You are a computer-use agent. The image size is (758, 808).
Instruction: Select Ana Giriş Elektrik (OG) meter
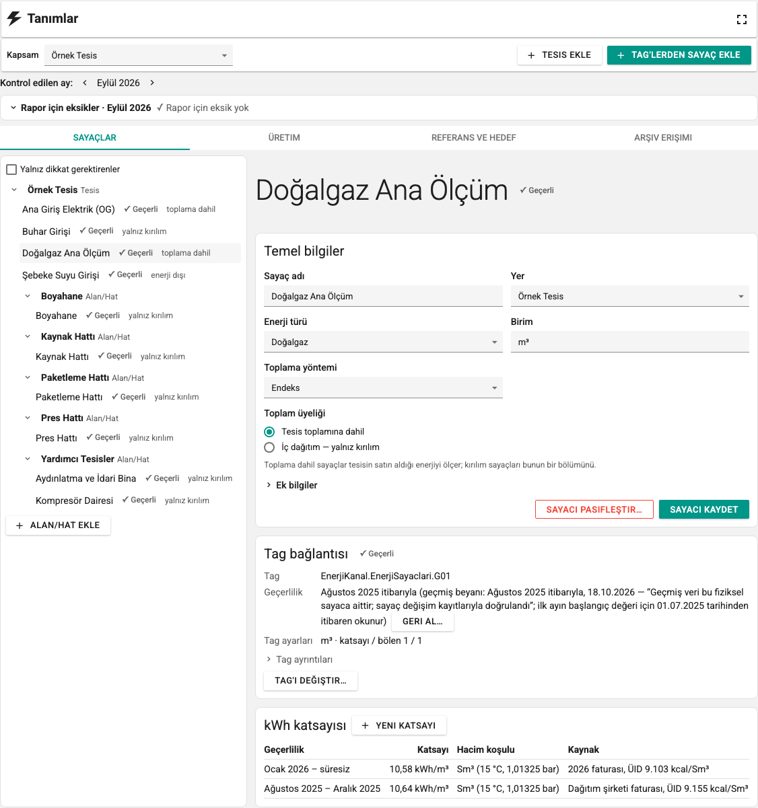(130, 209)
